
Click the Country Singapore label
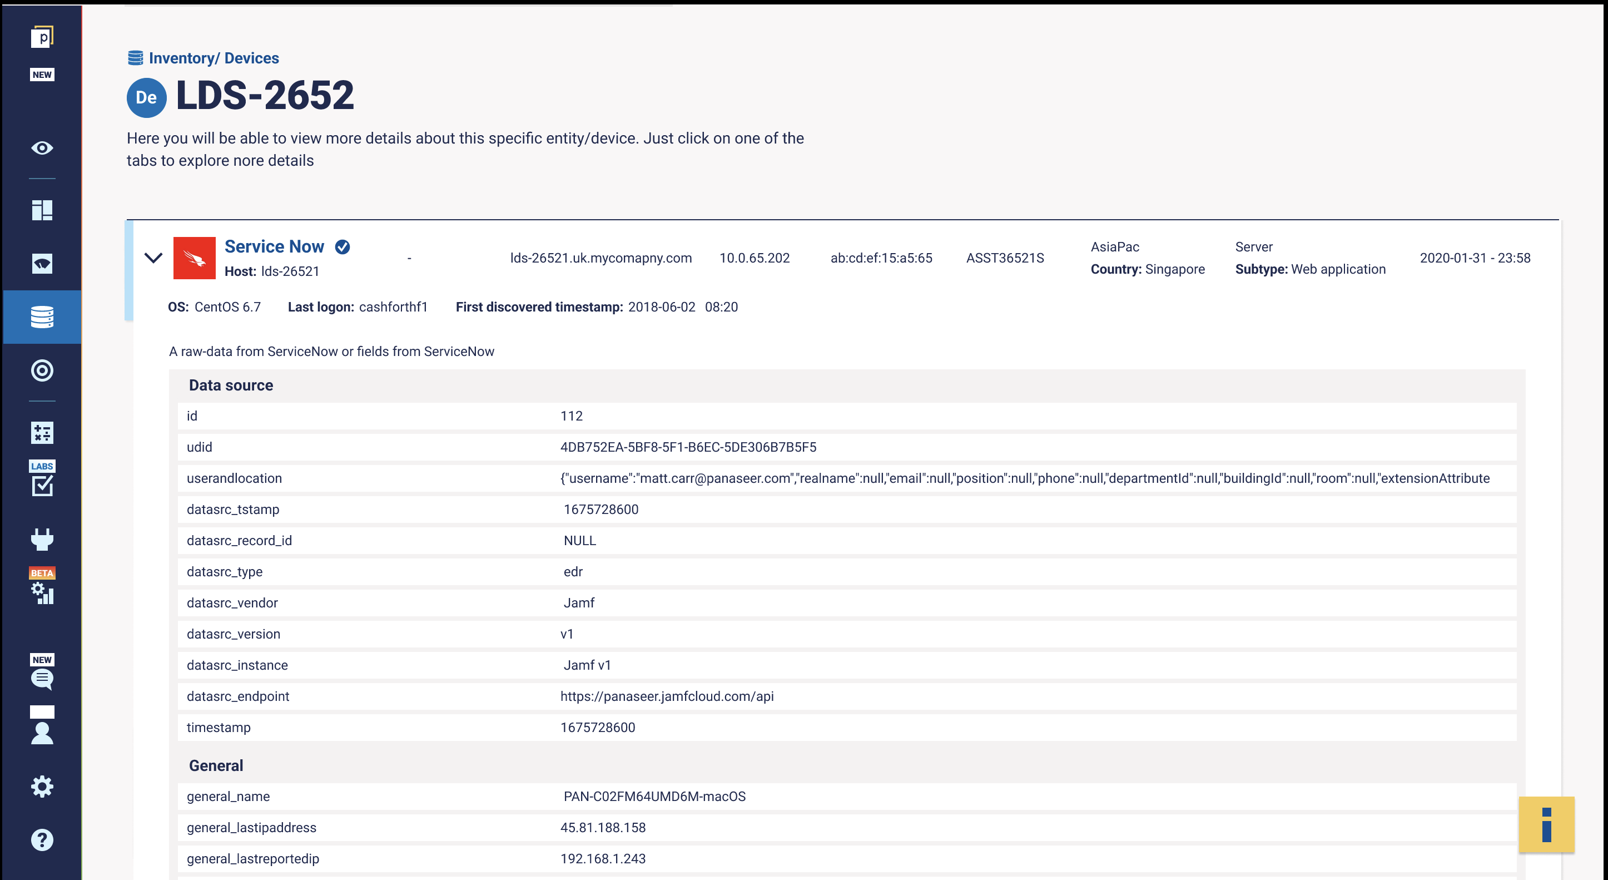tap(1147, 269)
